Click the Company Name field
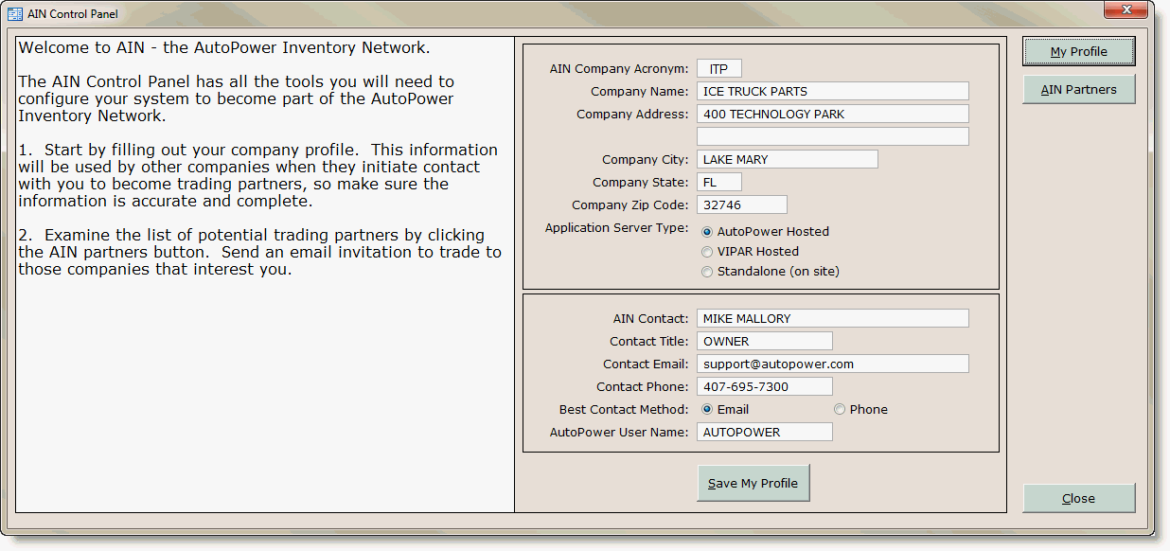Image resolution: width=1170 pixels, height=551 pixels. [833, 92]
